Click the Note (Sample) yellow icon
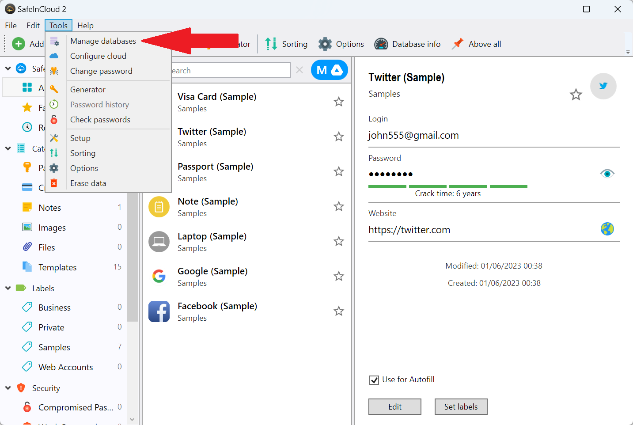This screenshot has height=425, width=633. coord(159,207)
